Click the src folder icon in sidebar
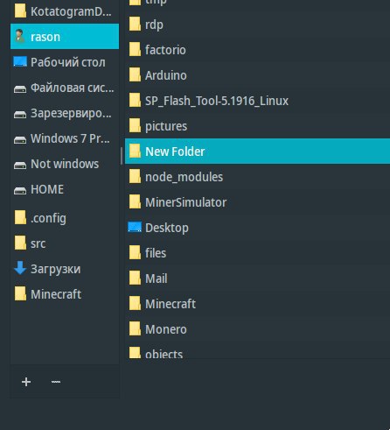The height and width of the screenshot is (430, 390). pos(20,243)
